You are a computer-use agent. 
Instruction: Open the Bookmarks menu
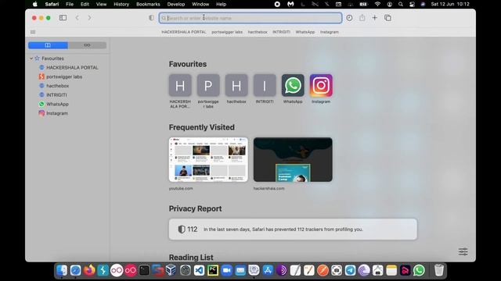[x=148, y=4]
